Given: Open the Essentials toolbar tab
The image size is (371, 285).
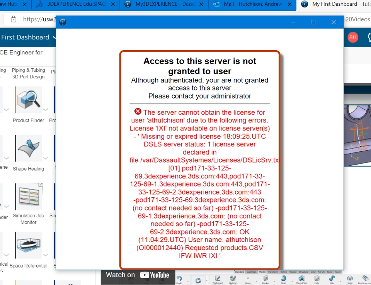Looking at the screenshot, I should pos(251,272).
